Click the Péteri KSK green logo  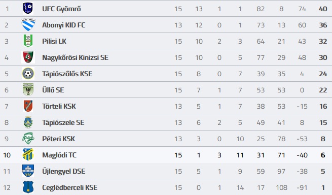coord(28,139)
